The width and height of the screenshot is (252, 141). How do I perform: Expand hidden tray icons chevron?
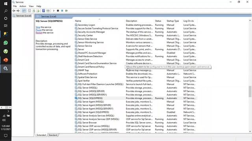tap(8, 111)
